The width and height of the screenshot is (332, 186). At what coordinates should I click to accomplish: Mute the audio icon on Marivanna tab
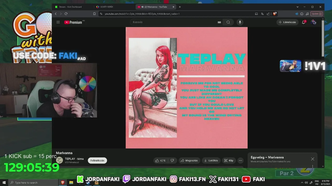[x=142, y=7]
